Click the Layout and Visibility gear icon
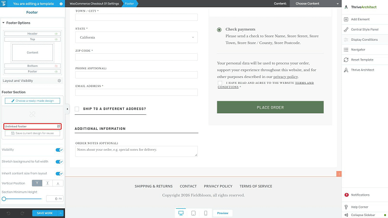Image resolution: width=388 pixels, height=218 pixels. coord(59,80)
